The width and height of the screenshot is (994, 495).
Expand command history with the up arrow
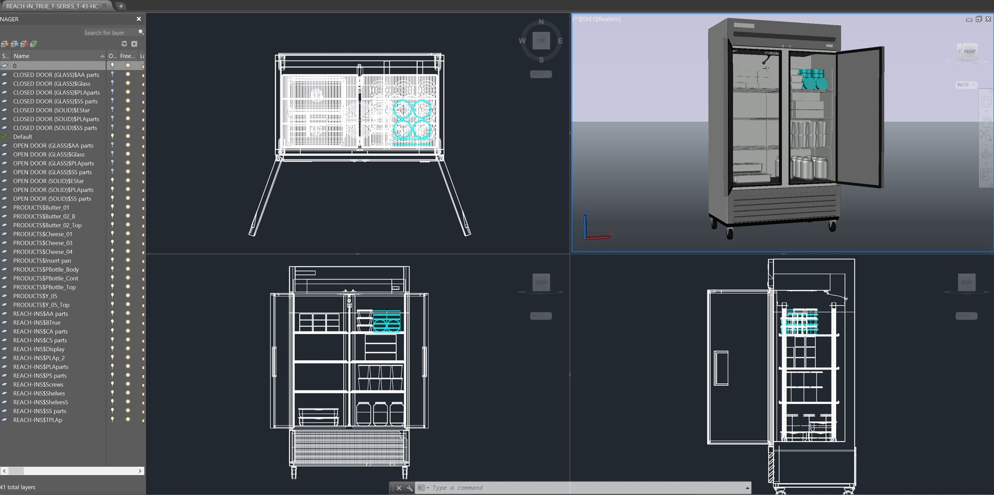tap(747, 488)
